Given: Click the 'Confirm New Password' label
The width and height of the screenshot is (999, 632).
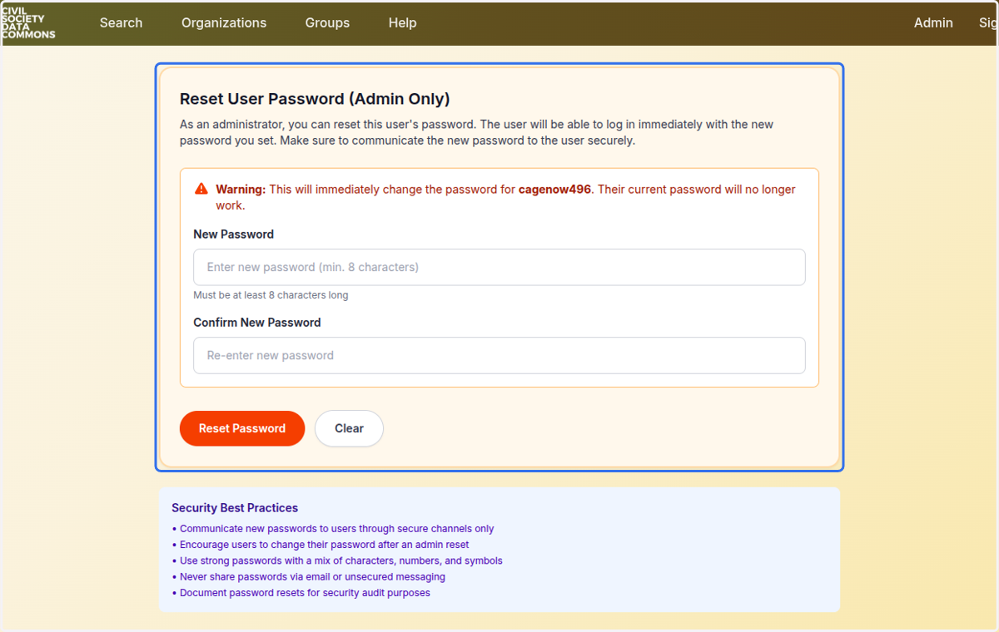Looking at the screenshot, I should point(257,323).
